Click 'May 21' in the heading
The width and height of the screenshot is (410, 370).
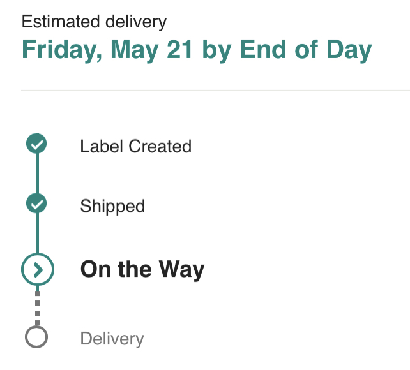tap(153, 50)
